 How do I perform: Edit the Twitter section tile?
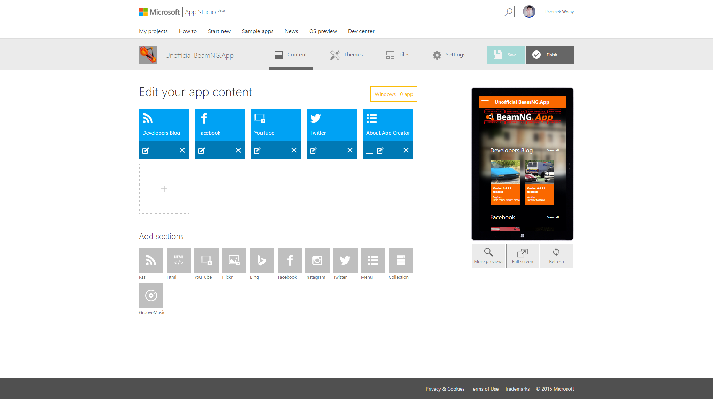[313, 150]
